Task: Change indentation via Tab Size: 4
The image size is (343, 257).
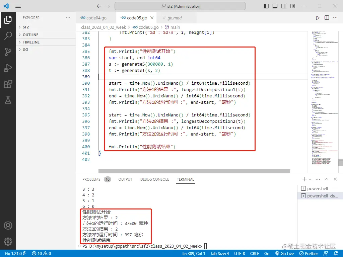Action: 220,254
